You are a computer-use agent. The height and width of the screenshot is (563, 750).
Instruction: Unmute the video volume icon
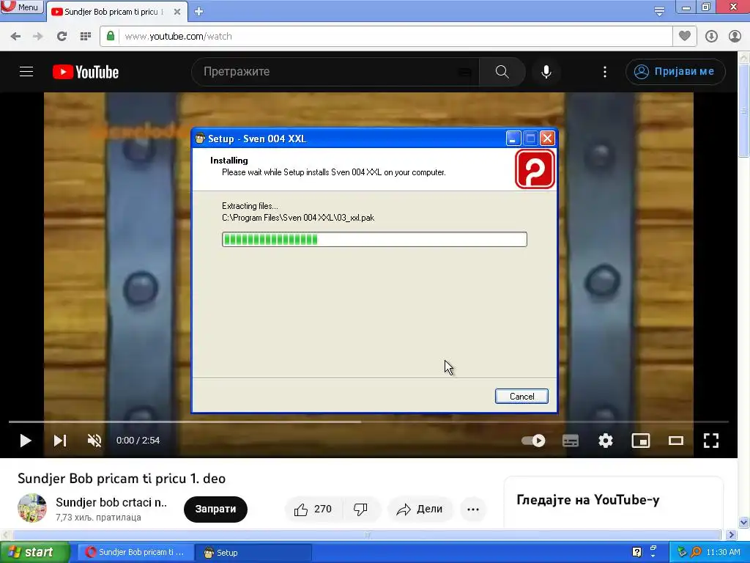click(x=94, y=441)
